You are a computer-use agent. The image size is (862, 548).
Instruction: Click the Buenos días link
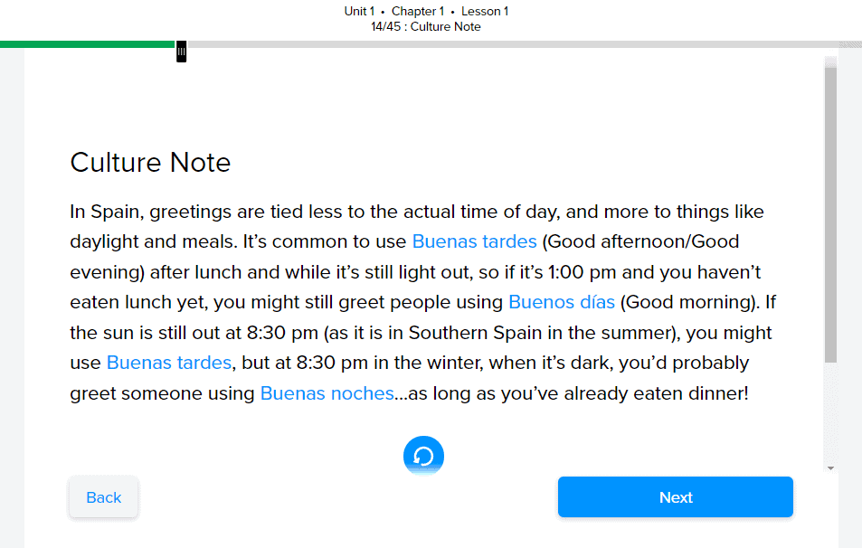(561, 302)
